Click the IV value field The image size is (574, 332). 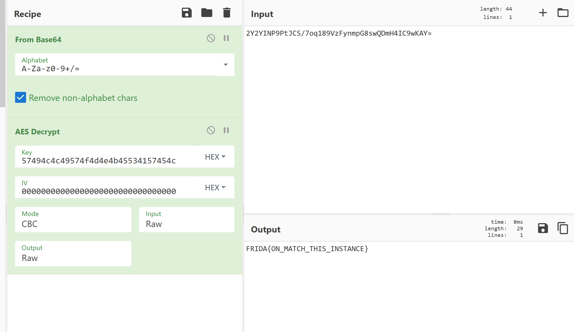106,191
